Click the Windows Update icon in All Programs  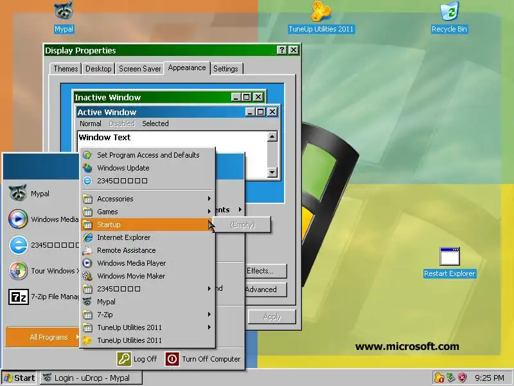pos(87,168)
